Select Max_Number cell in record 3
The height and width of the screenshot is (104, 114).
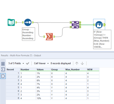click(x=76, y=80)
